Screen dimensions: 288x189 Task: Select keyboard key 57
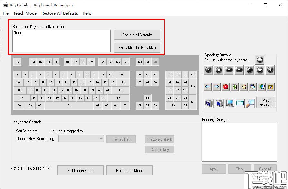(118, 98)
